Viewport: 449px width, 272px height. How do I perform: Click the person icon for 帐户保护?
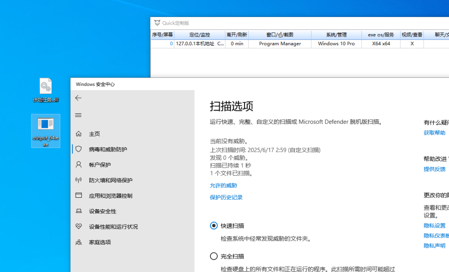pyautogui.click(x=79, y=164)
